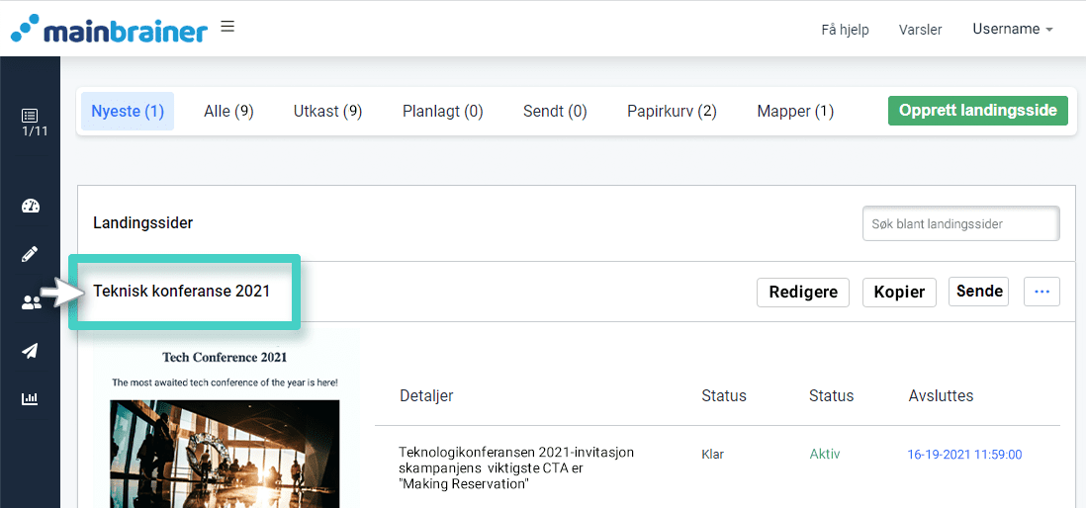1086x508 pixels.
Task: Toggle the hamburger sidebar menu
Action: point(227,27)
